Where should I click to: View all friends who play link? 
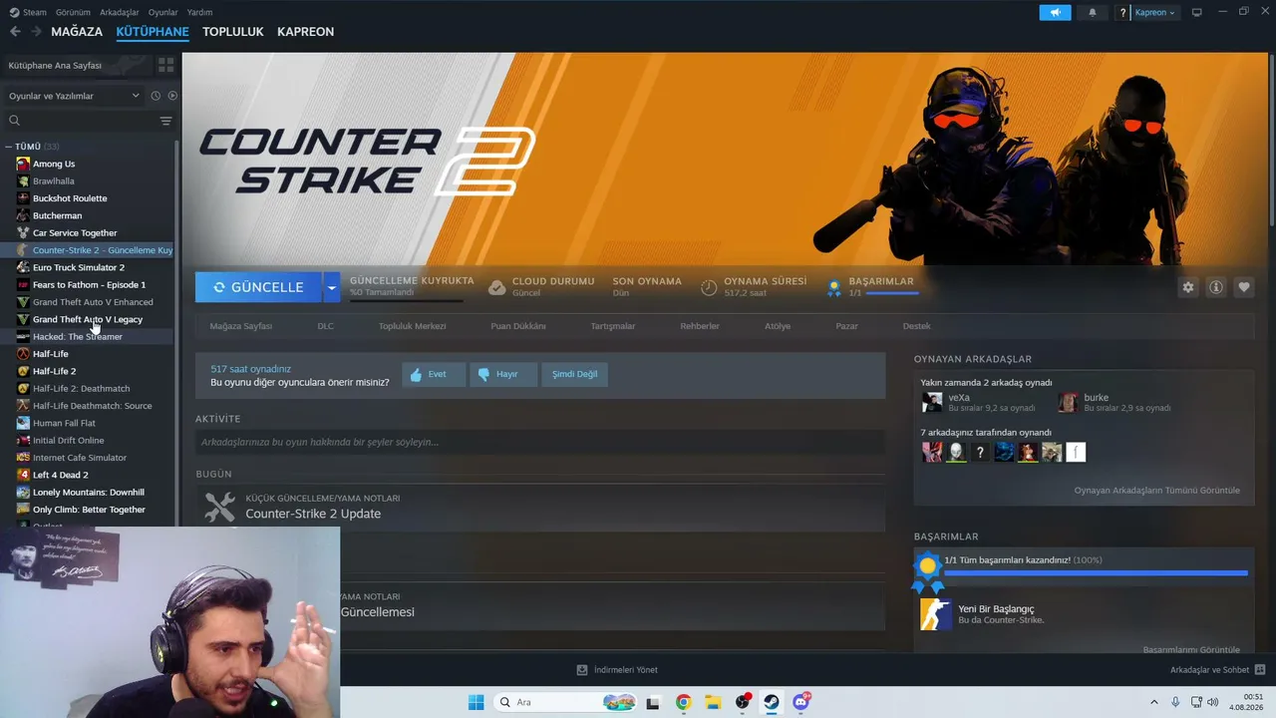tap(1156, 491)
